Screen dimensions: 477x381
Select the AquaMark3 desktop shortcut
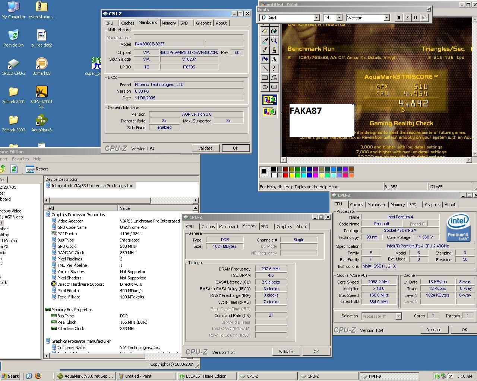41,124
